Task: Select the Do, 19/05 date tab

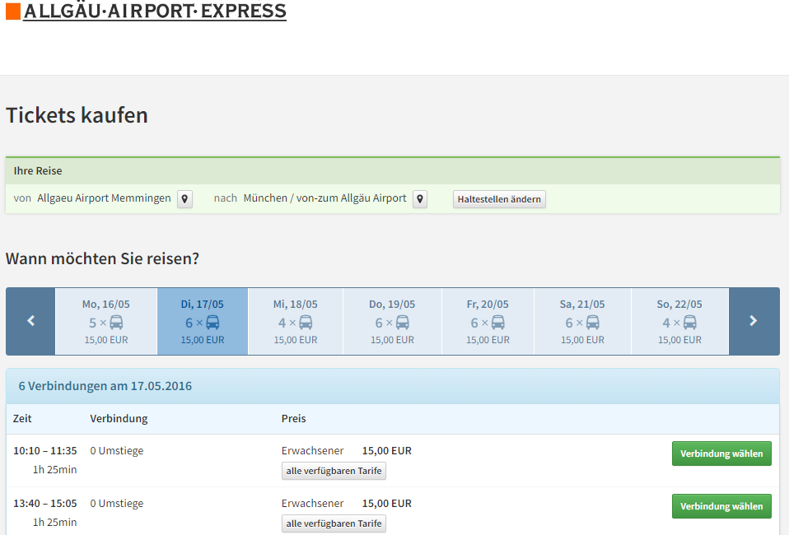Action: pos(392,321)
